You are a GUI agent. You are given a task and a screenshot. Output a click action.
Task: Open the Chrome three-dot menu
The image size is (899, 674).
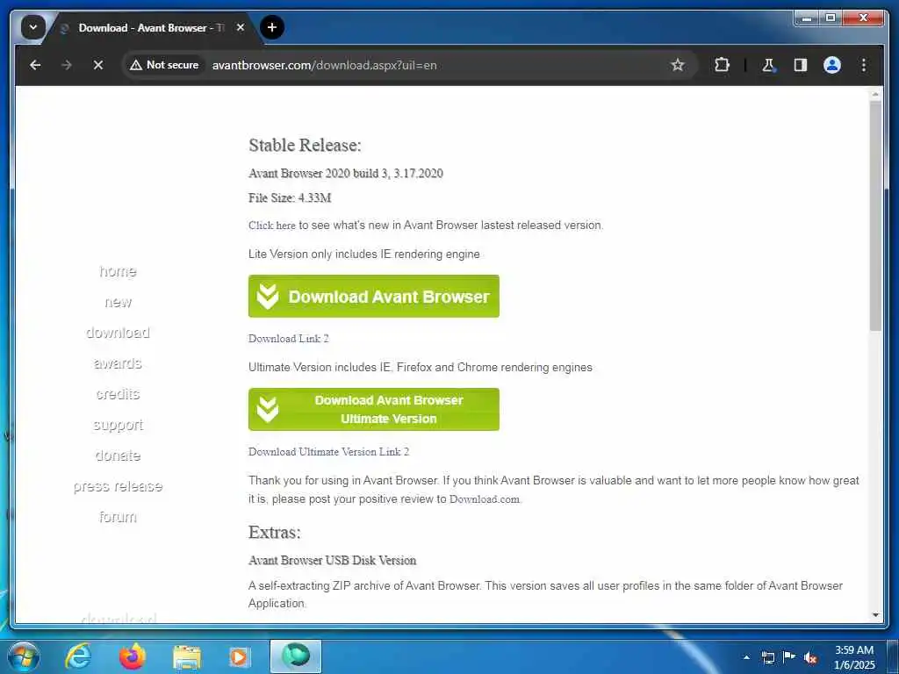(864, 65)
